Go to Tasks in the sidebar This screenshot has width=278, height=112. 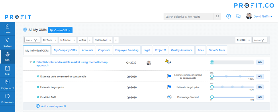(x=7, y=70)
